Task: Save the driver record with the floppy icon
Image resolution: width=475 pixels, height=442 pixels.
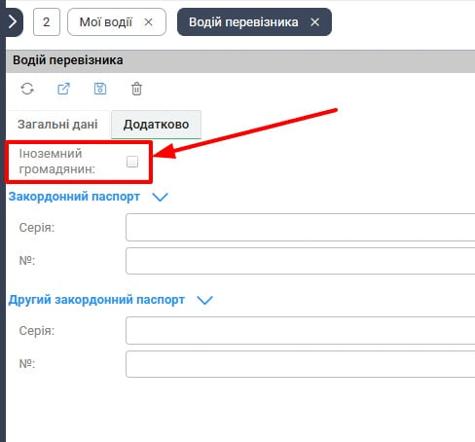Action: coord(100,89)
